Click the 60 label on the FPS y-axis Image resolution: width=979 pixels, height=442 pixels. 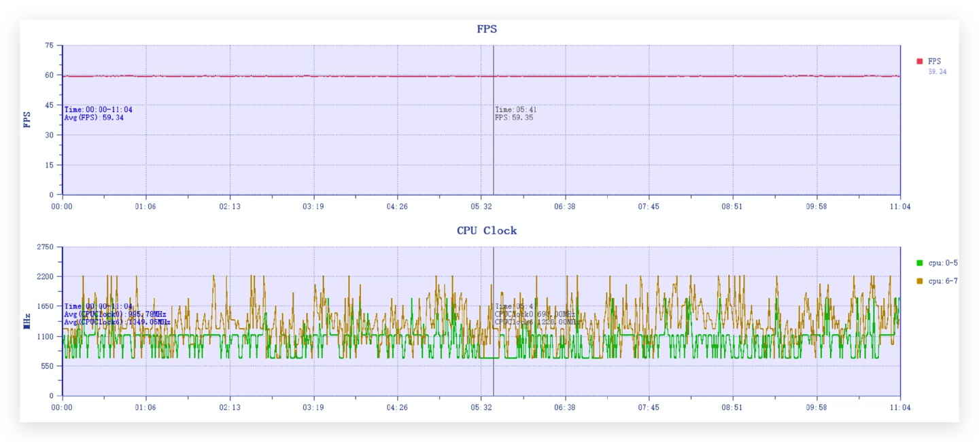point(49,75)
